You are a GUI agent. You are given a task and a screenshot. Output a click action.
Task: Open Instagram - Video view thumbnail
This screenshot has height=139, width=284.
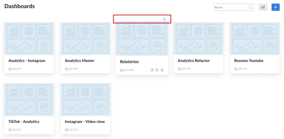pyautogui.click(x=85, y=99)
